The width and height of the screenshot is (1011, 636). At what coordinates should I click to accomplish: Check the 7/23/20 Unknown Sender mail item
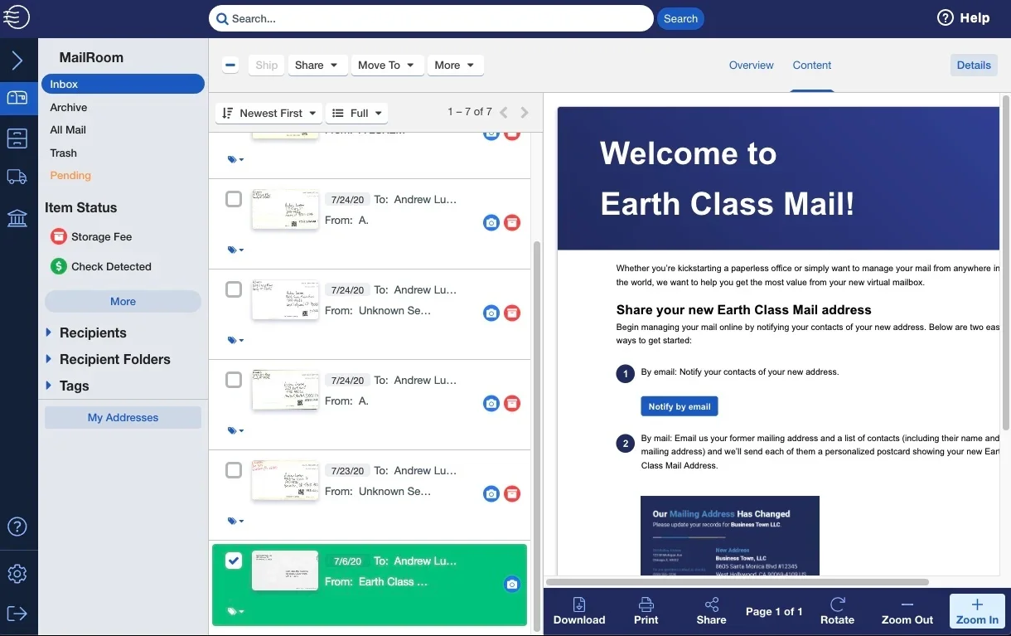[234, 470]
